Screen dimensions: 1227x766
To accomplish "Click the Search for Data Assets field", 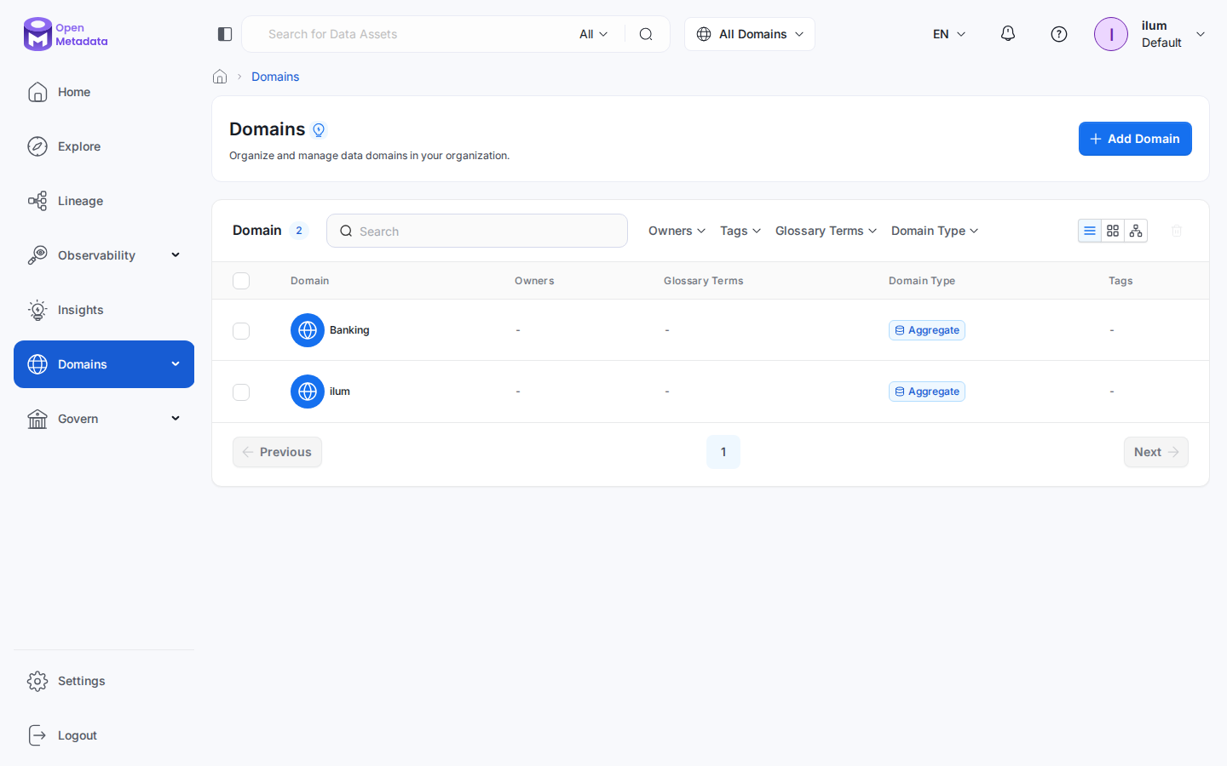I will pos(418,34).
